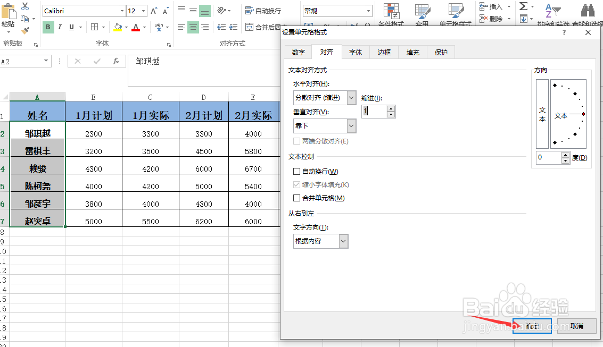Toggle 缩小字体填充(K) checkbox
Viewport: 603px width, 347px height.
pos(296,184)
